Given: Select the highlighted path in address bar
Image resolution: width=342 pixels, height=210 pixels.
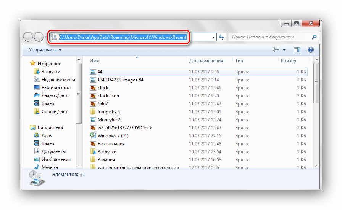Looking at the screenshot, I should 123,37.
